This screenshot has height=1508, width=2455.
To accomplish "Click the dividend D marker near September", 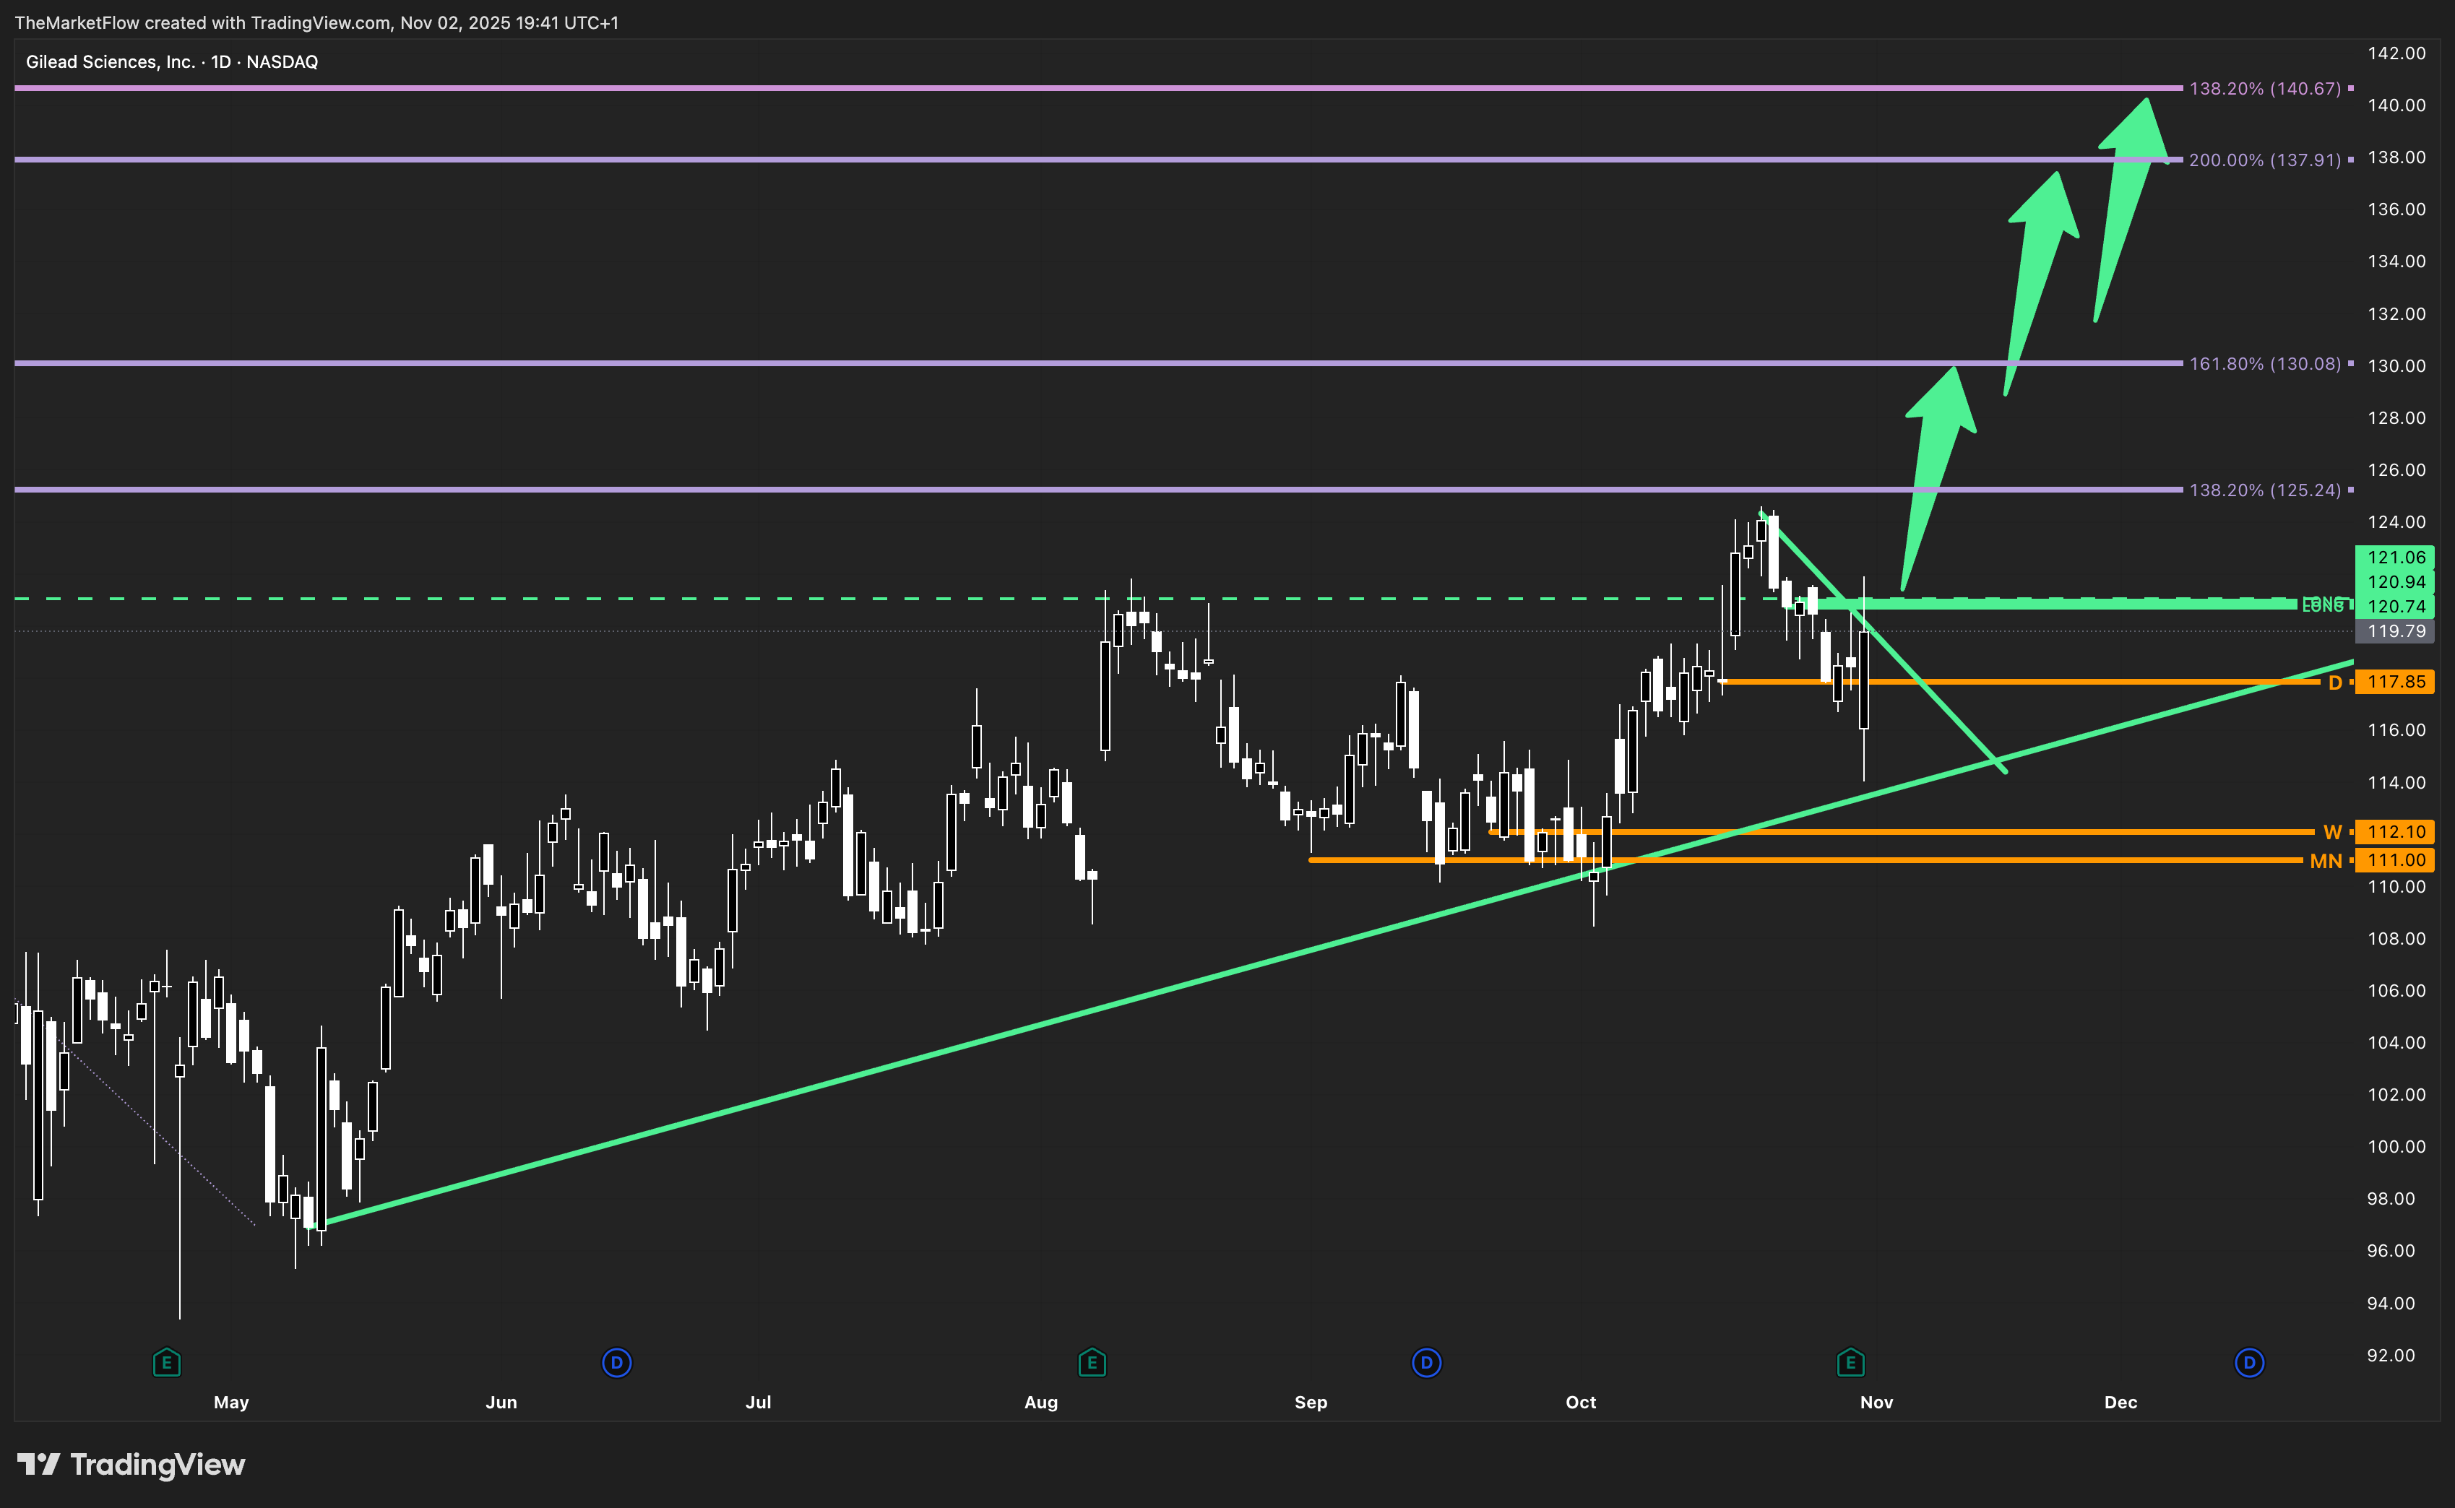I will (x=1425, y=1362).
